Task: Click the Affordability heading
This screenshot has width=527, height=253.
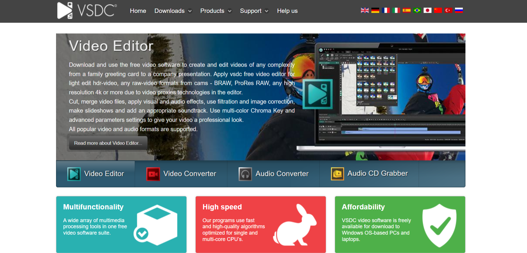Action: 363,207
